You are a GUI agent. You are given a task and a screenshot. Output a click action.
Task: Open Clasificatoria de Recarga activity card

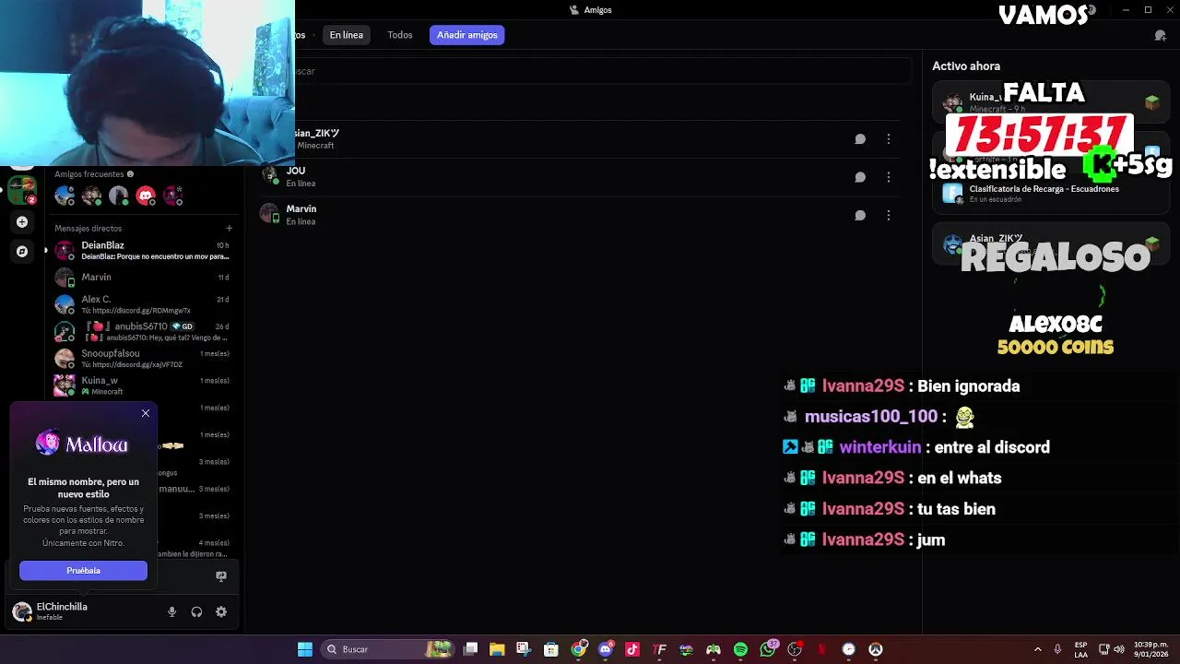(x=1051, y=193)
